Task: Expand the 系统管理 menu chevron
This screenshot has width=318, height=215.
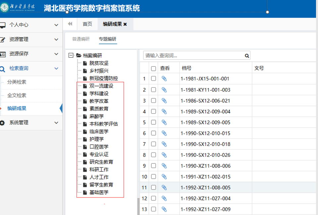Action: pos(56,123)
